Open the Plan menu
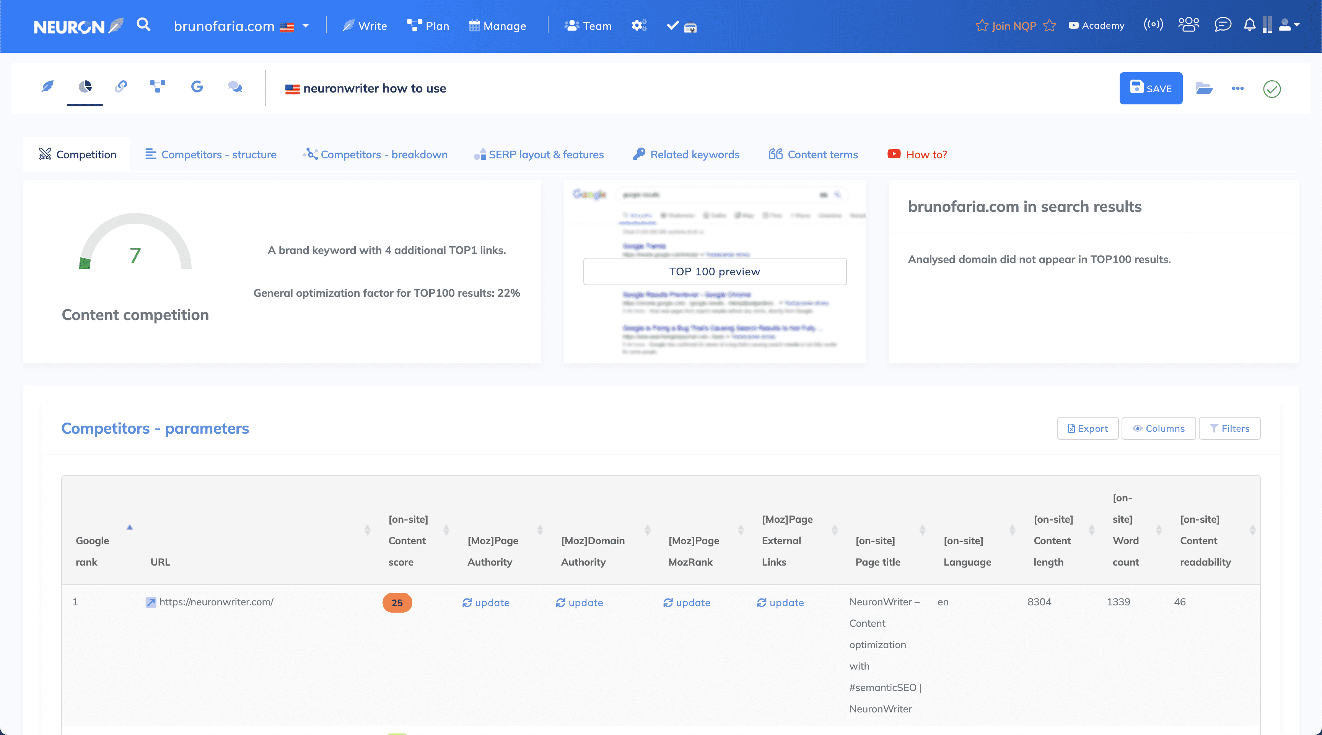Viewport: 1322px width, 735px height. click(x=428, y=26)
